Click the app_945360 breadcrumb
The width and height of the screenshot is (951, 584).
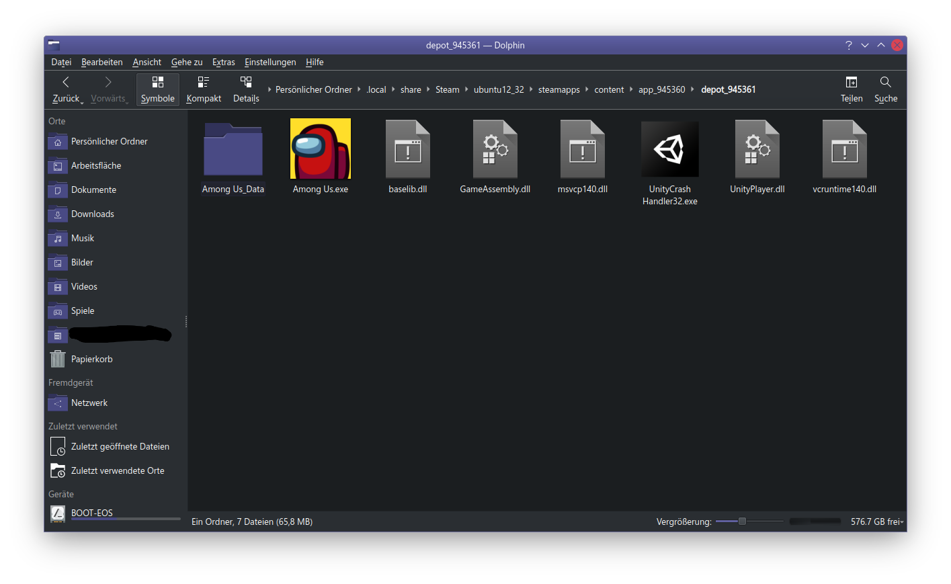click(662, 89)
